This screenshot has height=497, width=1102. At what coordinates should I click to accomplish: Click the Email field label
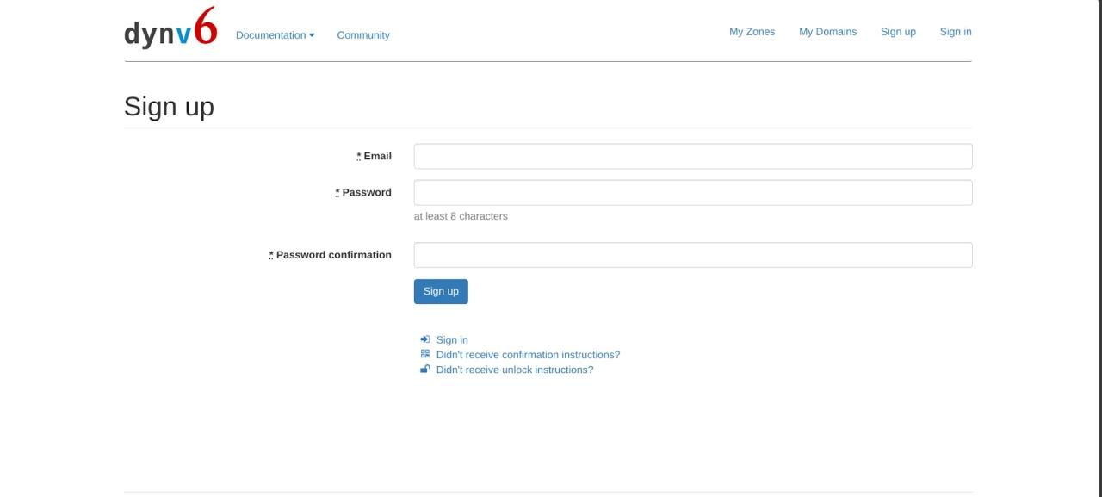coord(375,156)
